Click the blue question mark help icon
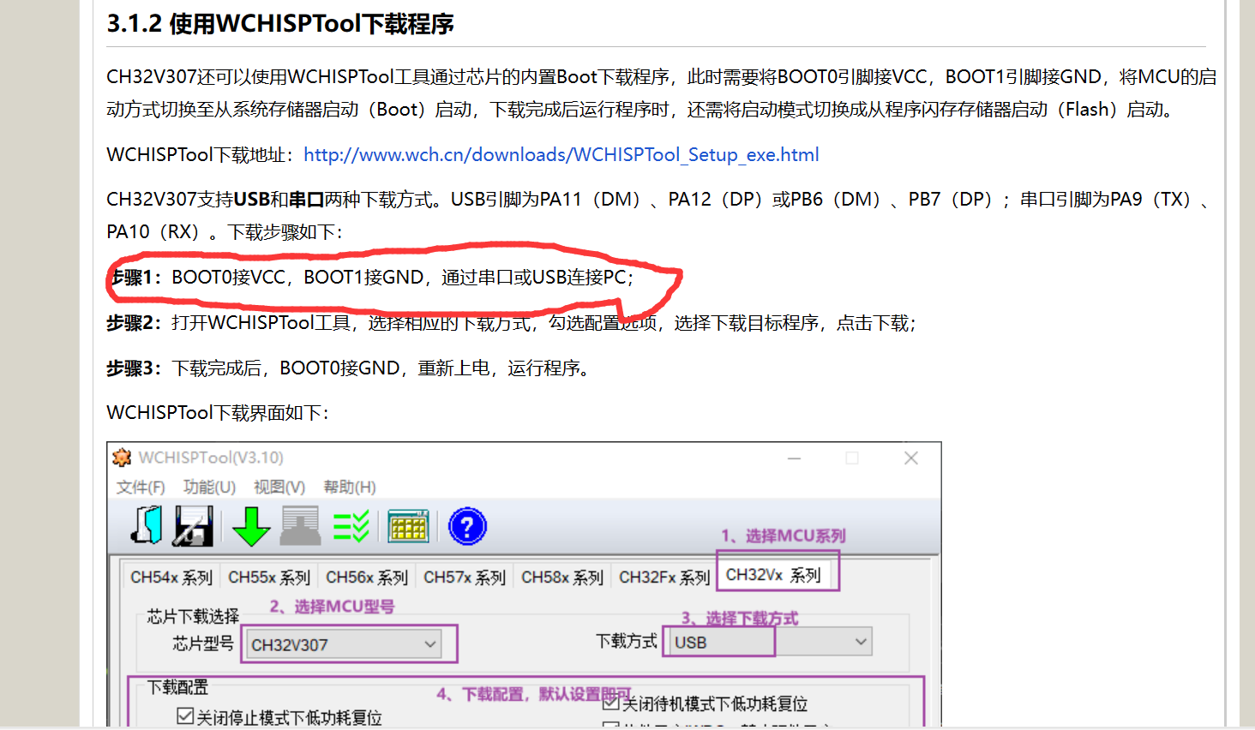 tap(467, 526)
